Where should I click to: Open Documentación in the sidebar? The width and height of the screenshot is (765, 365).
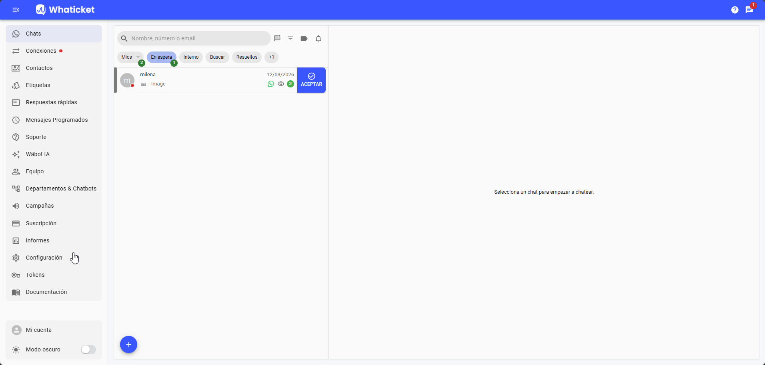point(54,292)
